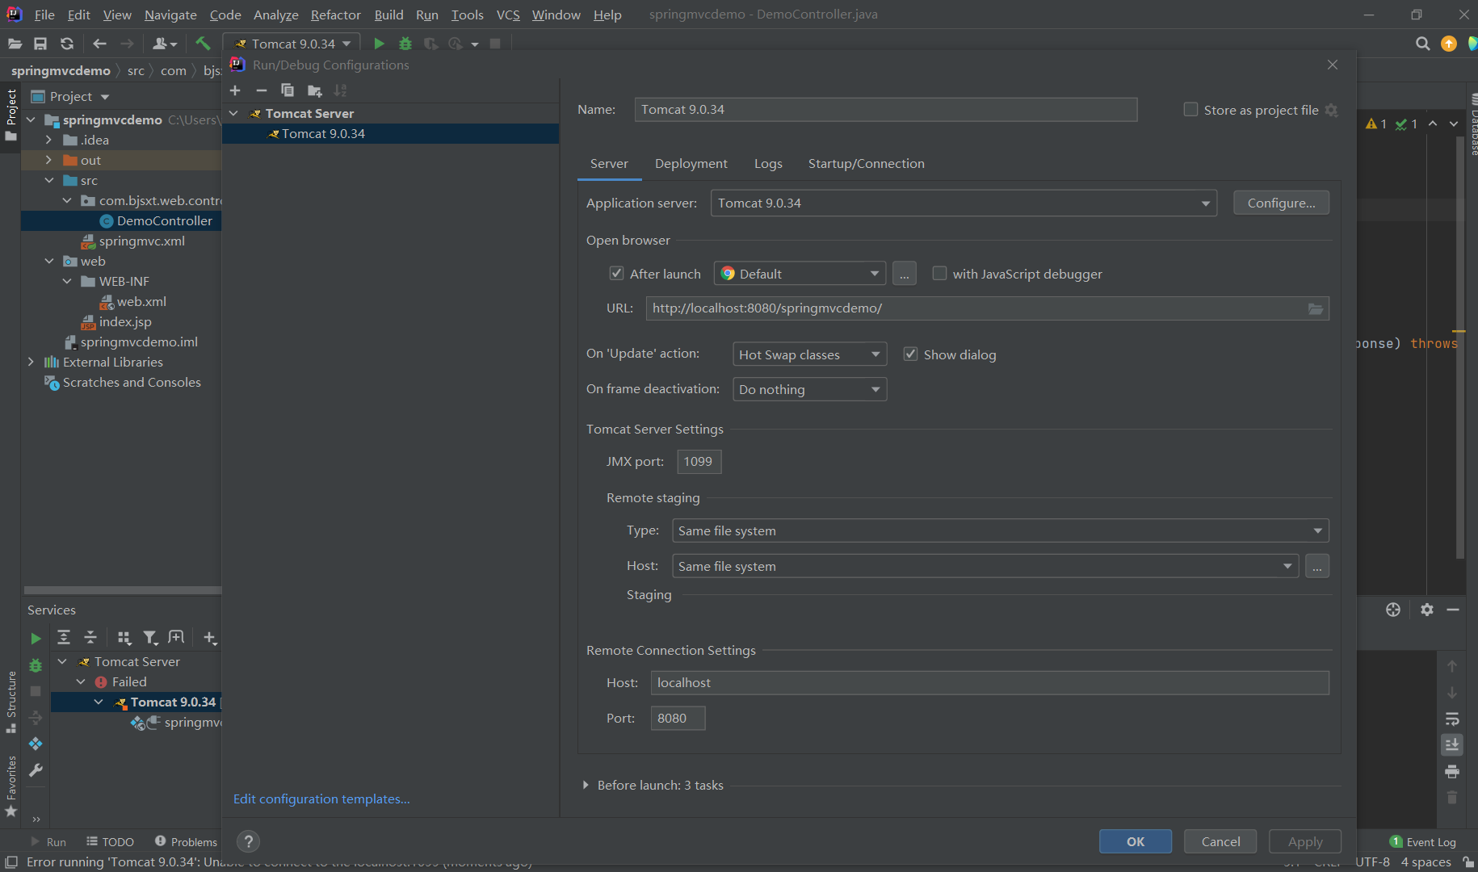
Task: Open the Do nothing frame deactivation dropdown
Action: (x=809, y=389)
